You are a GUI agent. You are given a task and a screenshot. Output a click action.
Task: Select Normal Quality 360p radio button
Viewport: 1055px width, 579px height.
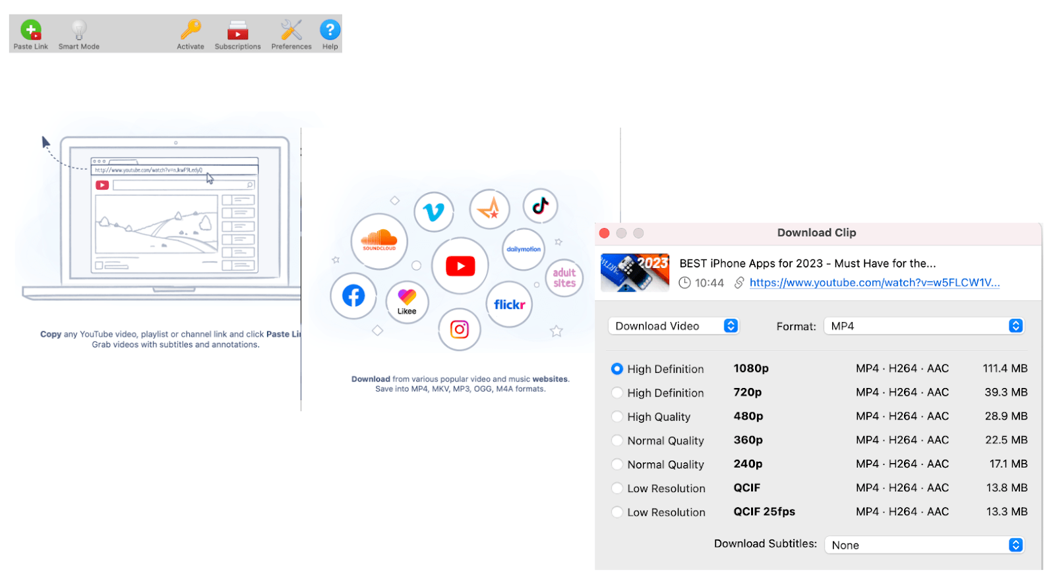[x=617, y=441]
